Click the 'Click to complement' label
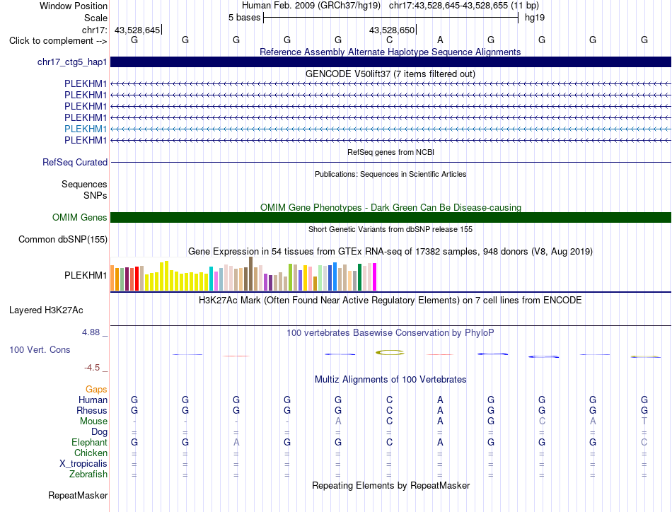Image resolution: width=672 pixels, height=512 pixels. click(x=58, y=41)
